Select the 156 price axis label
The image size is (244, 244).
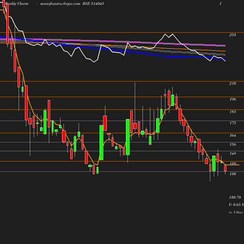click(x=233, y=144)
